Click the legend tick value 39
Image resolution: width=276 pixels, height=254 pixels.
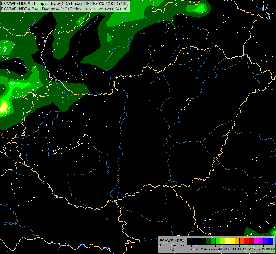pyautogui.click(x=249, y=249)
